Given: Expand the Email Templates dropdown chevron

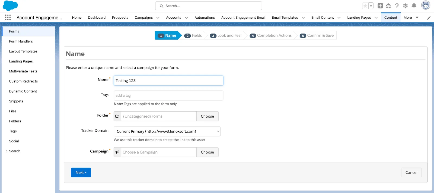Looking at the screenshot, I should point(303,18).
